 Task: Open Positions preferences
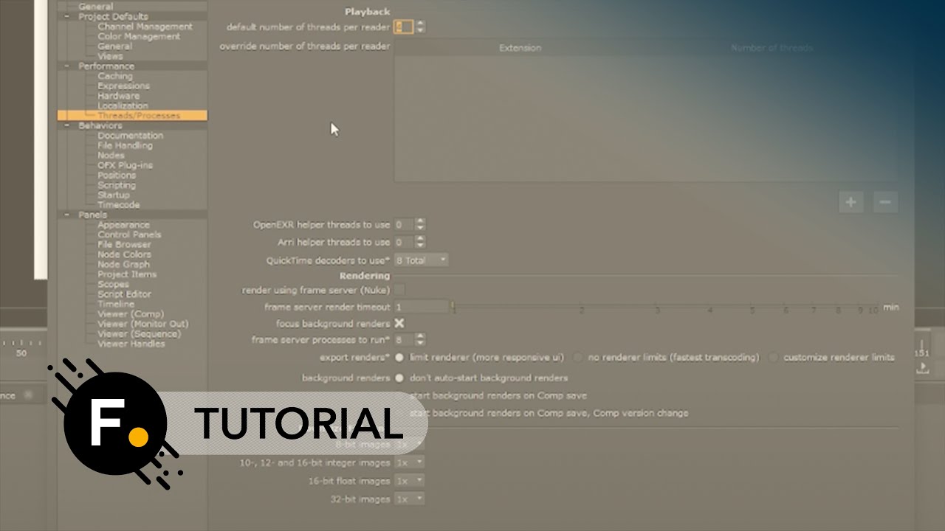(x=117, y=176)
